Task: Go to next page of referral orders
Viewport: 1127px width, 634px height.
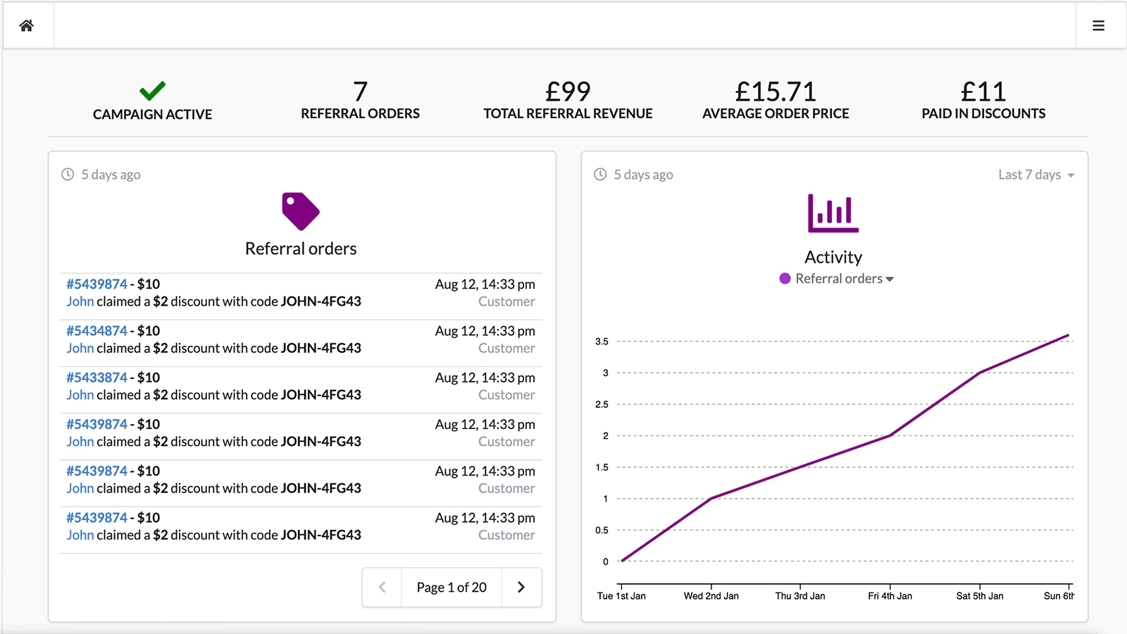Action: pyautogui.click(x=521, y=588)
